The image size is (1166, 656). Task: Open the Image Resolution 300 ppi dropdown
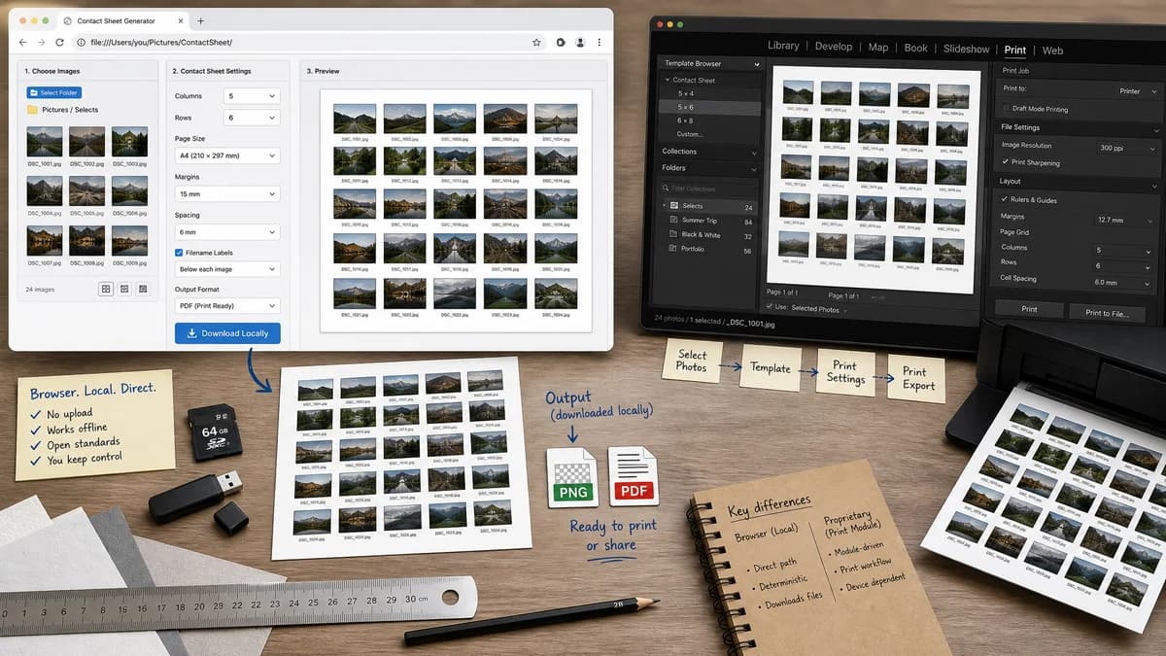point(1126,148)
